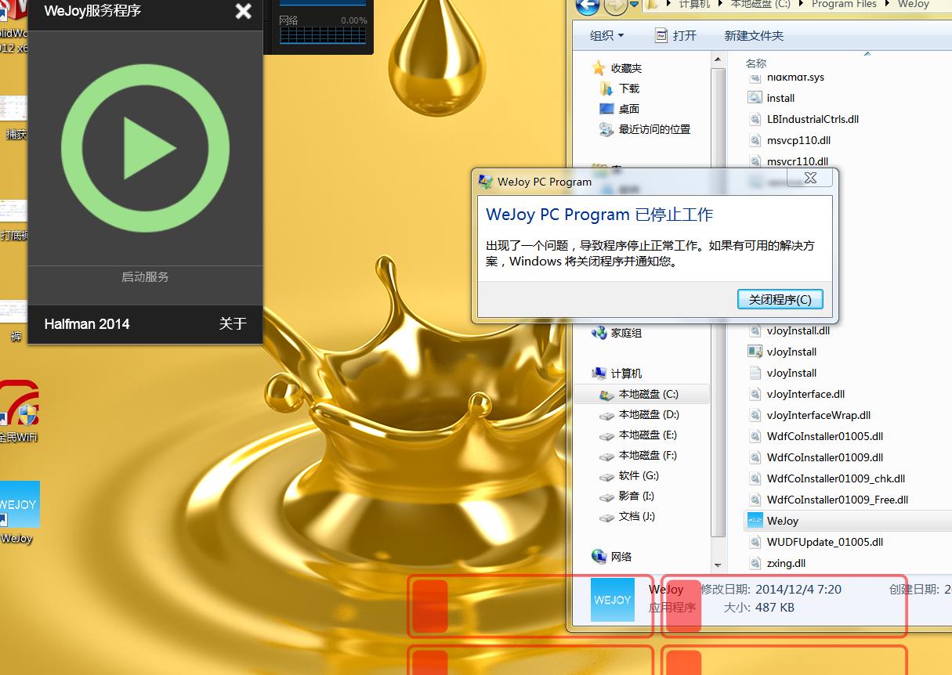This screenshot has width=952, height=675.
Task: Open 本地磁盘 (E:) drive in the navigation pane
Action: (x=639, y=435)
